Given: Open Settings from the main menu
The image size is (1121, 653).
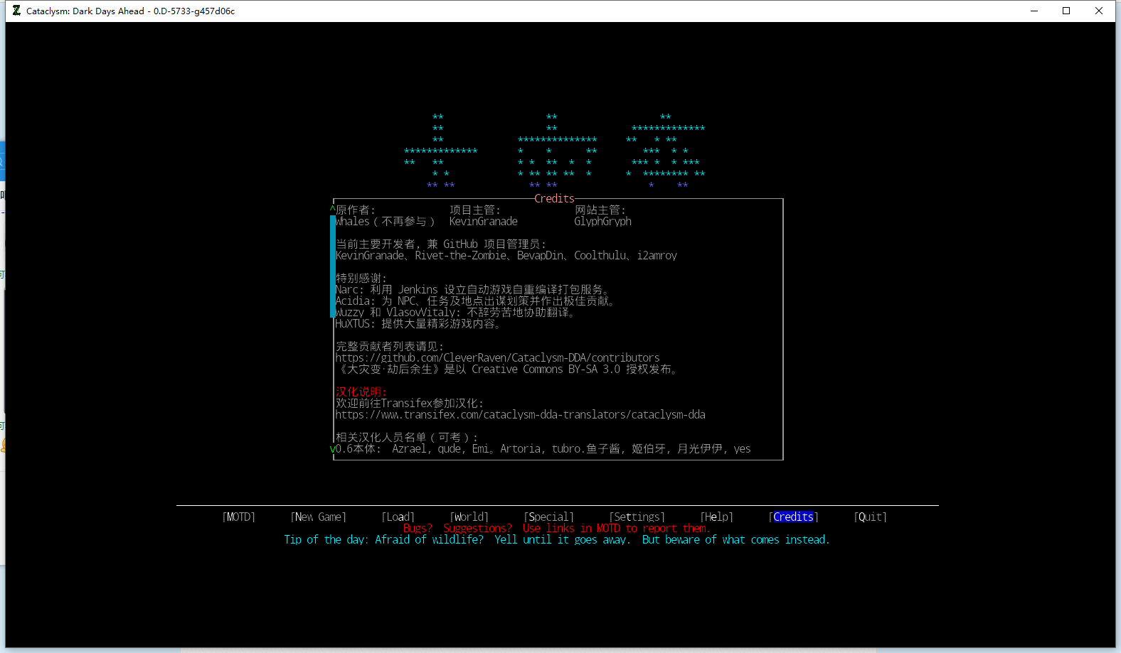Looking at the screenshot, I should click(637, 517).
